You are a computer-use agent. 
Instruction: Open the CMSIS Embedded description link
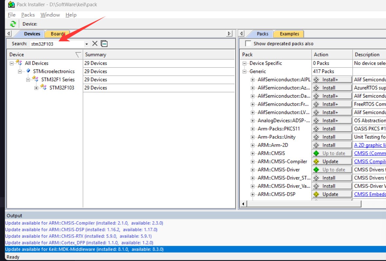coord(370,194)
